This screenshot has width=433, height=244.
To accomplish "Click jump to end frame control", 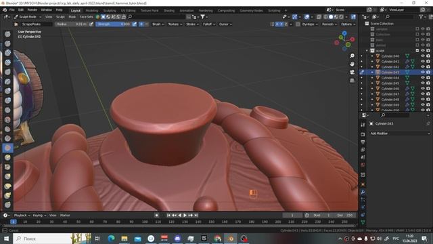I will (x=196, y=216).
